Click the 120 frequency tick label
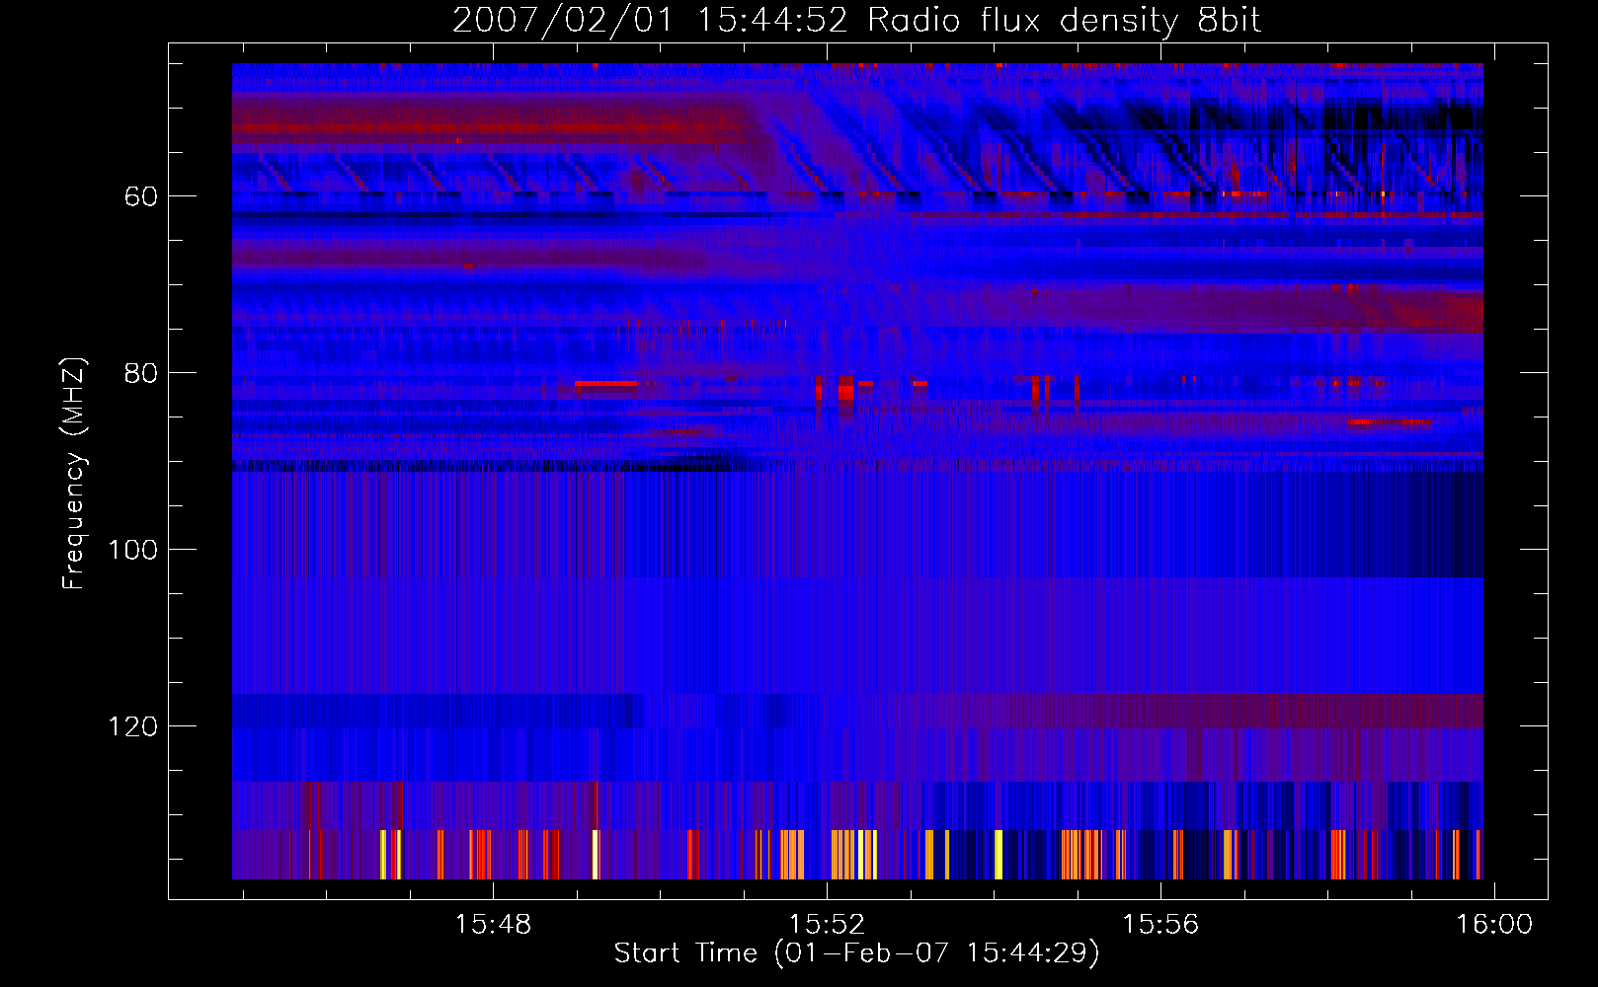 (x=132, y=726)
